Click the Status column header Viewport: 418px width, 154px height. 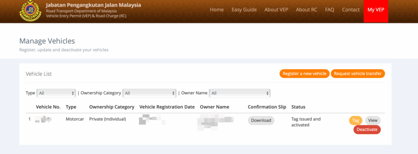coord(298,107)
